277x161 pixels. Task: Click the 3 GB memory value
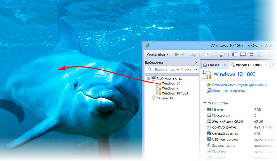point(258,109)
